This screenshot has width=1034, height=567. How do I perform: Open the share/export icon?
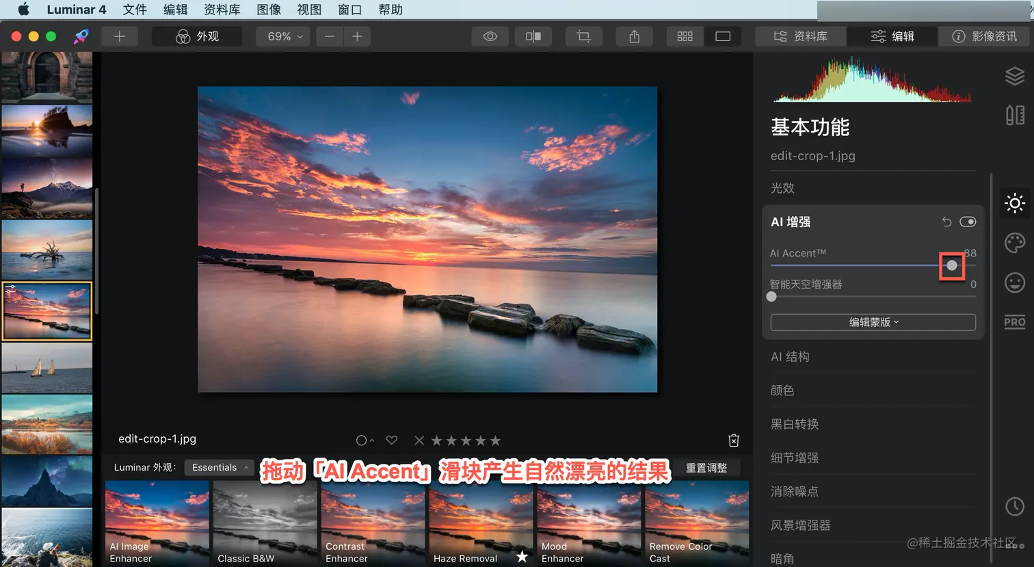635,36
